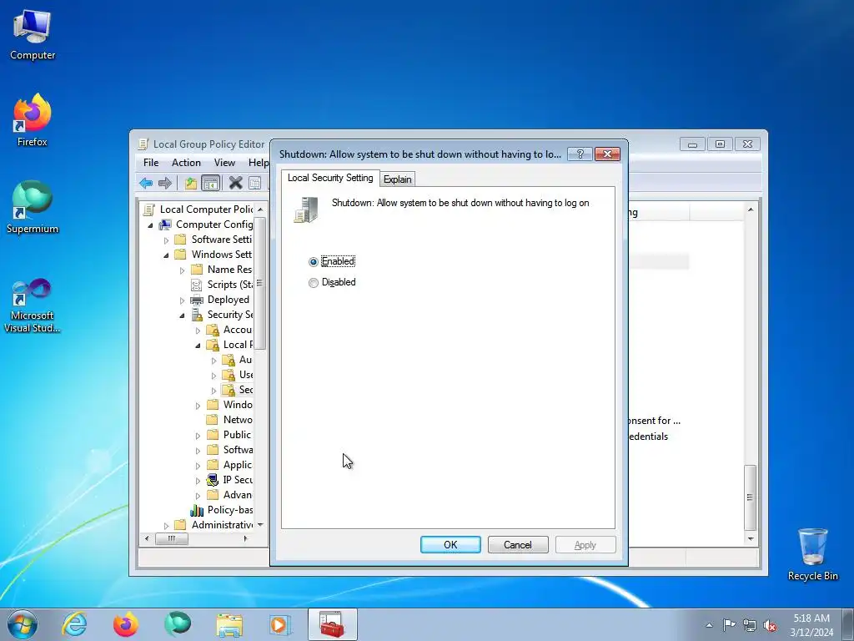Open the Microsoft Visual Studio shortcut
Image resolution: width=854 pixels, height=641 pixels.
coord(33,305)
